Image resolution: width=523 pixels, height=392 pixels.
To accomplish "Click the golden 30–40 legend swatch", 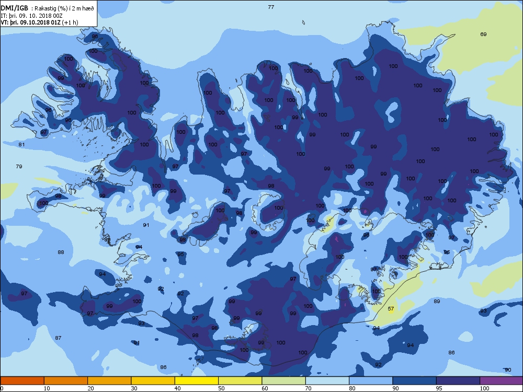I will click(153, 381).
